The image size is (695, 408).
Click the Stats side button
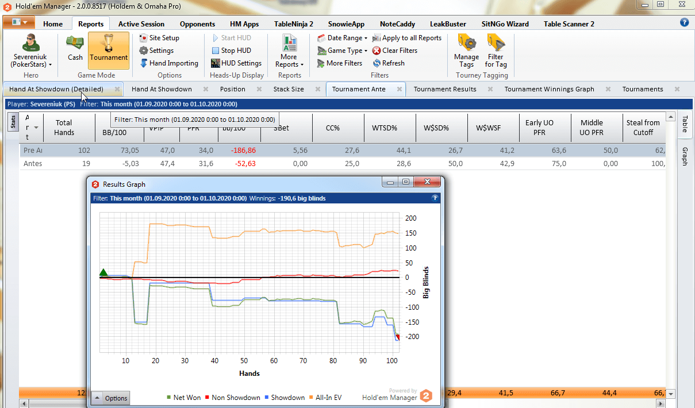pyautogui.click(x=13, y=122)
